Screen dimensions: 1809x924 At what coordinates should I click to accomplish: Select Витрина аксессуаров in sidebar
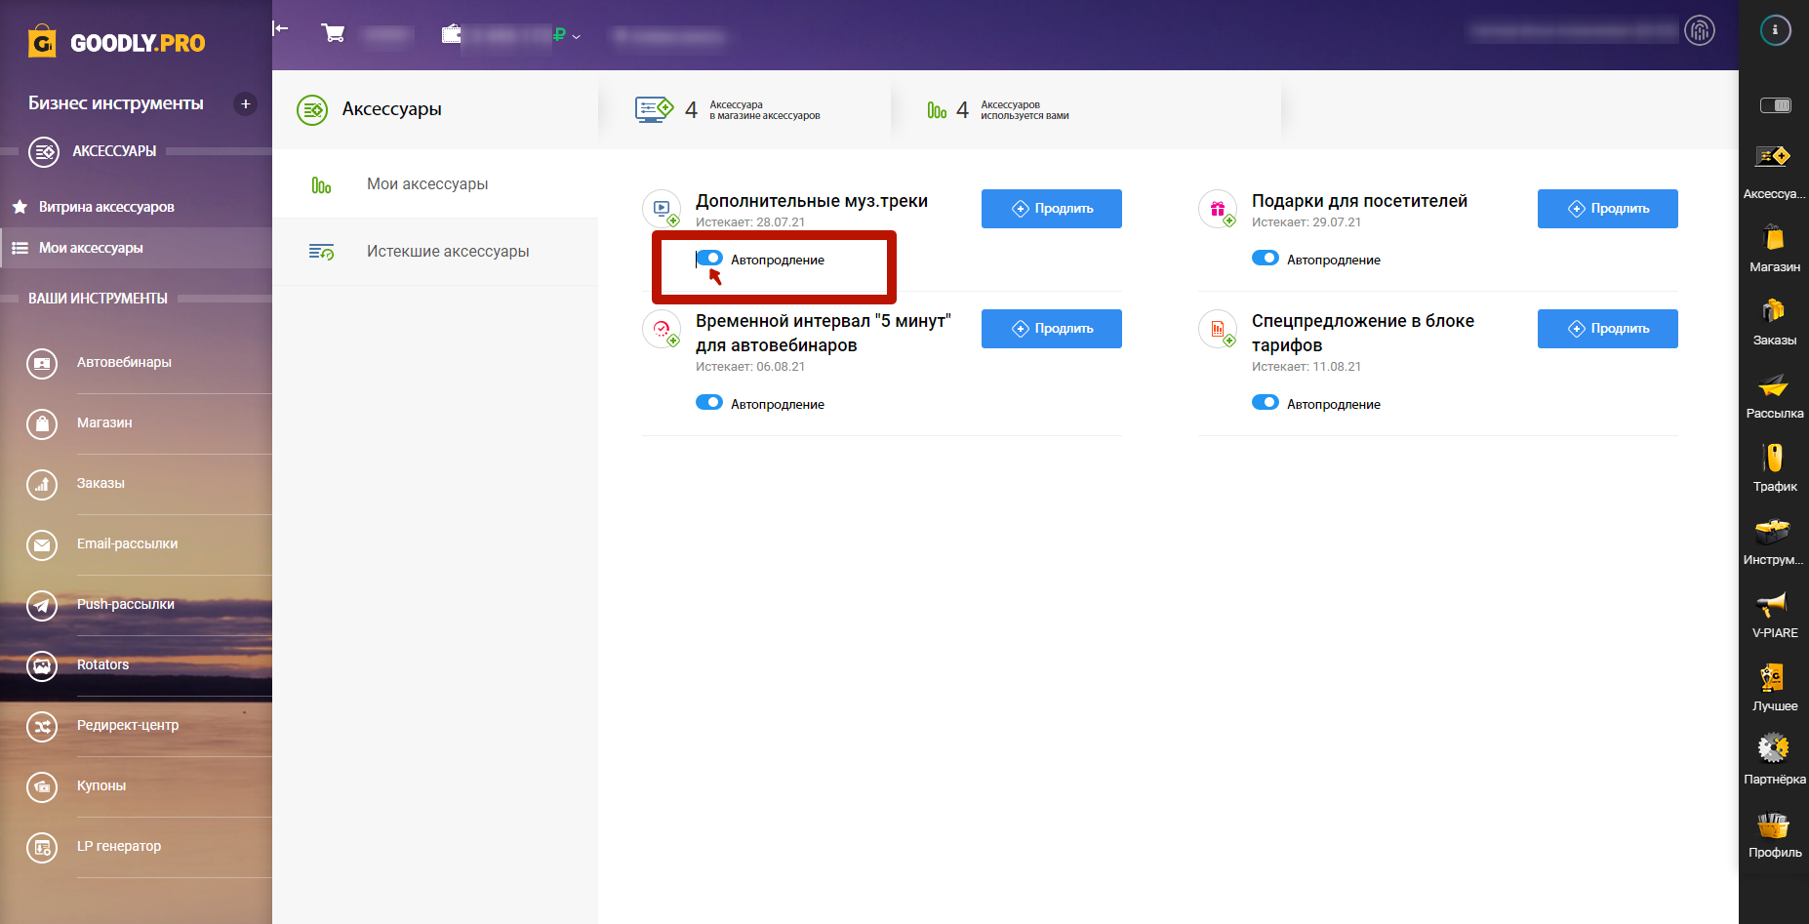106,207
